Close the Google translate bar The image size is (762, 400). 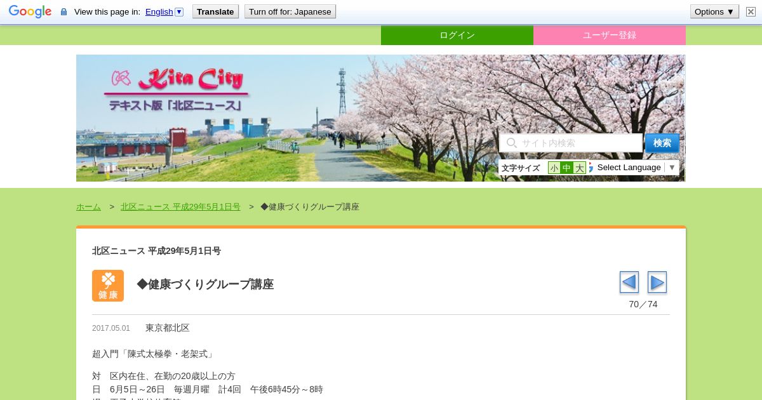click(x=751, y=11)
